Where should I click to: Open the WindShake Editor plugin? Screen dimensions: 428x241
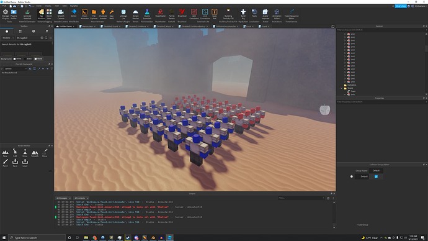point(74,14)
